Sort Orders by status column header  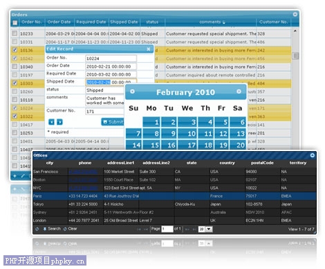point(152,22)
